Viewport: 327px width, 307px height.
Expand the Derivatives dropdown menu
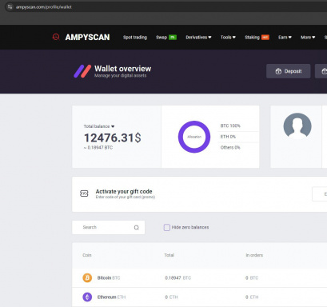(198, 38)
